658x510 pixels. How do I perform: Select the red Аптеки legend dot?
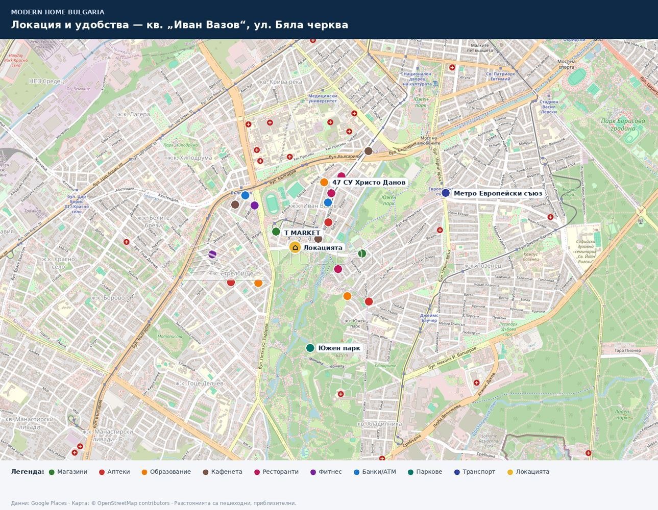click(102, 472)
